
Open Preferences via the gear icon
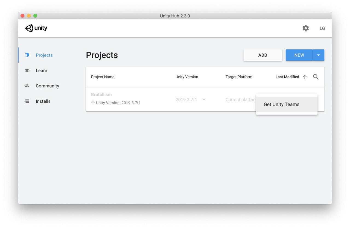(306, 28)
